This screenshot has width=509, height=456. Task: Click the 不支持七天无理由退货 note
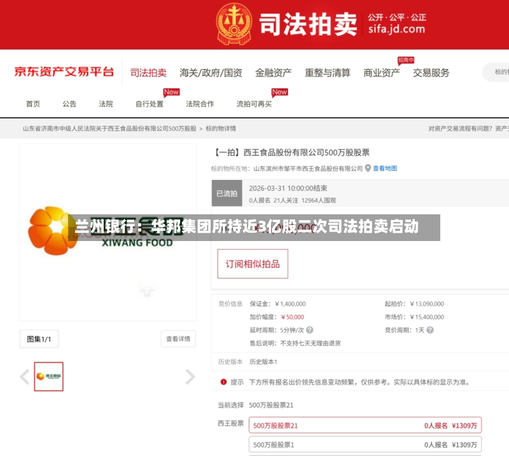310,343
